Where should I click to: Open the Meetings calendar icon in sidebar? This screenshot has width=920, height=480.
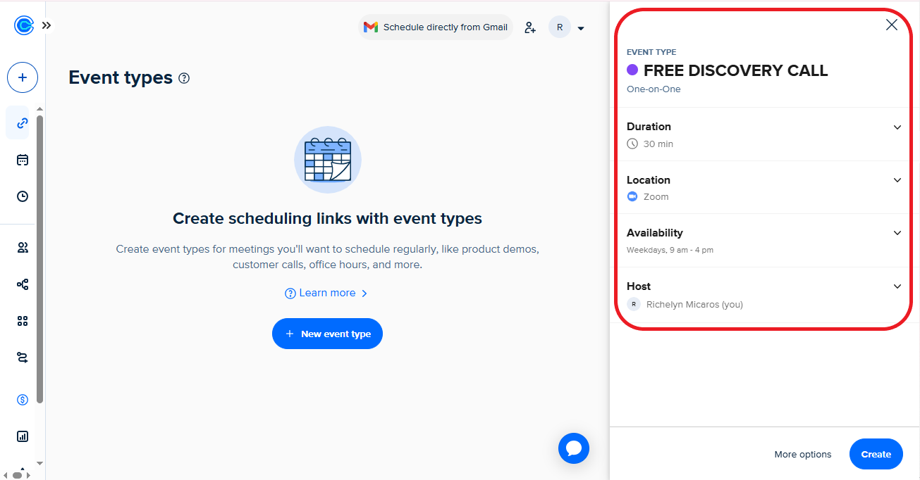tap(23, 160)
